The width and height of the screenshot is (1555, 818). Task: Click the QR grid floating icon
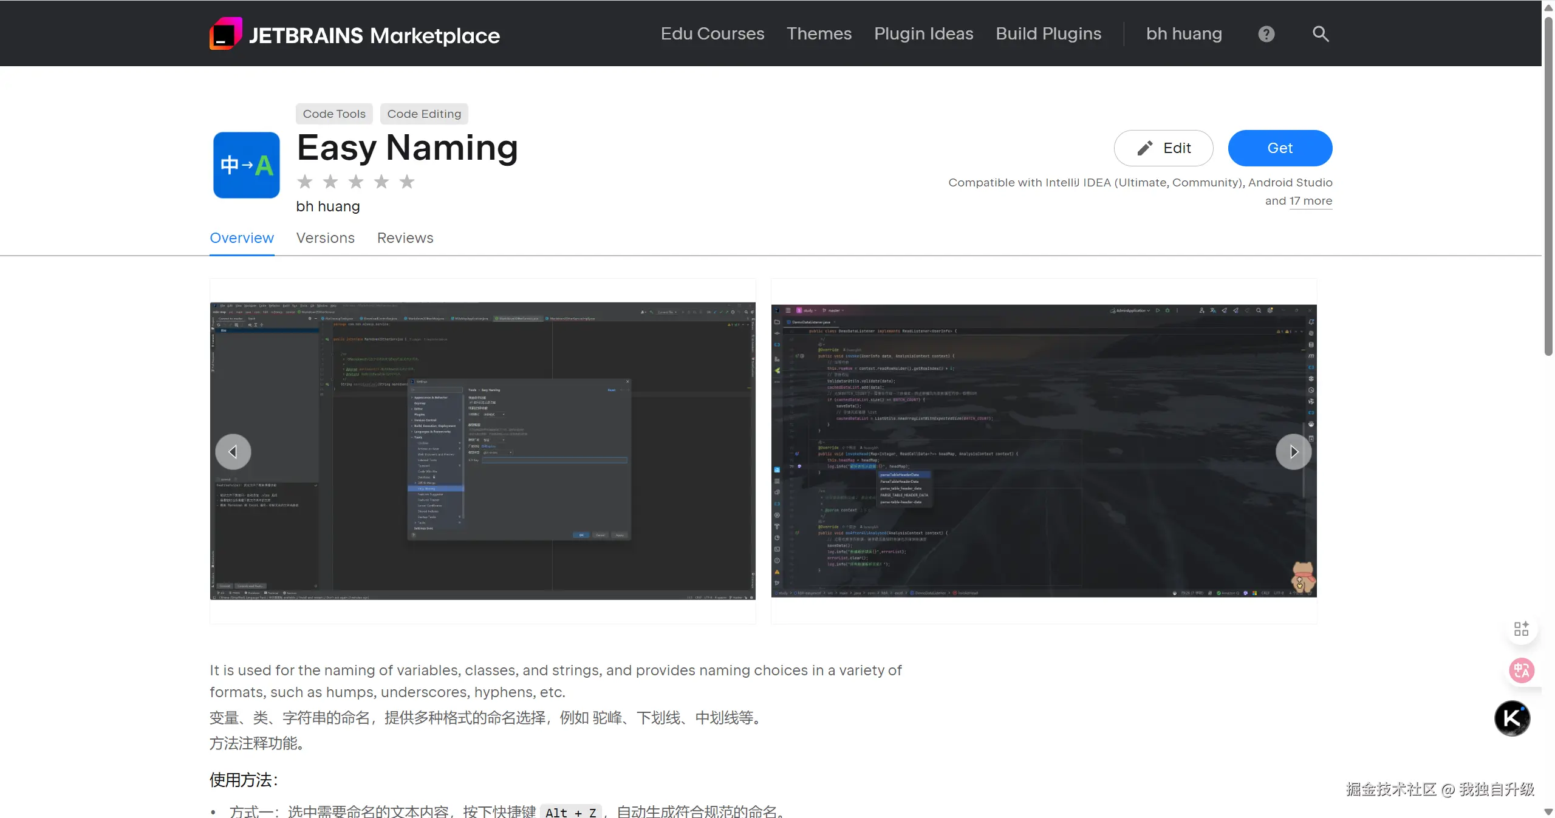[1521, 629]
